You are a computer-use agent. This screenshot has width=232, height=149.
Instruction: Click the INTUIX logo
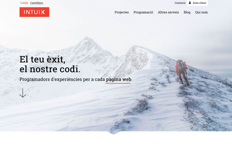click(34, 12)
